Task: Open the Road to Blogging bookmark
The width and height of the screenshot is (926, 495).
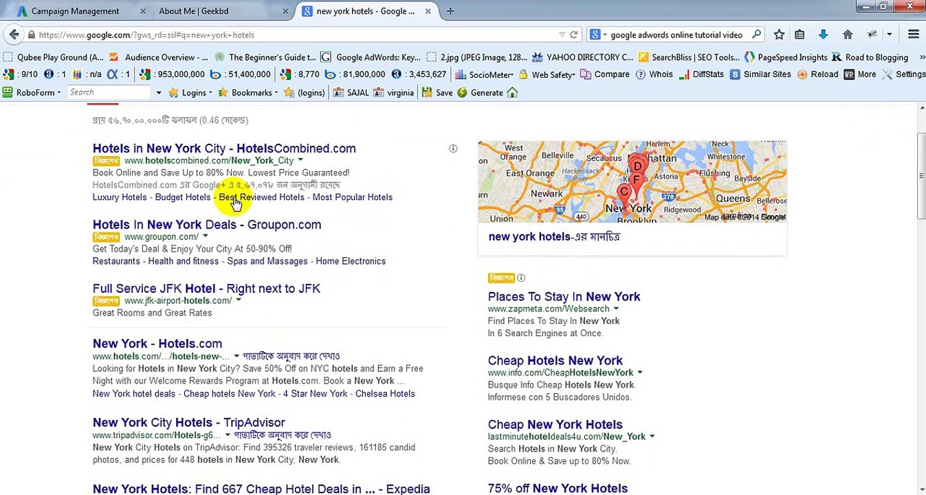Action: pyautogui.click(x=870, y=57)
